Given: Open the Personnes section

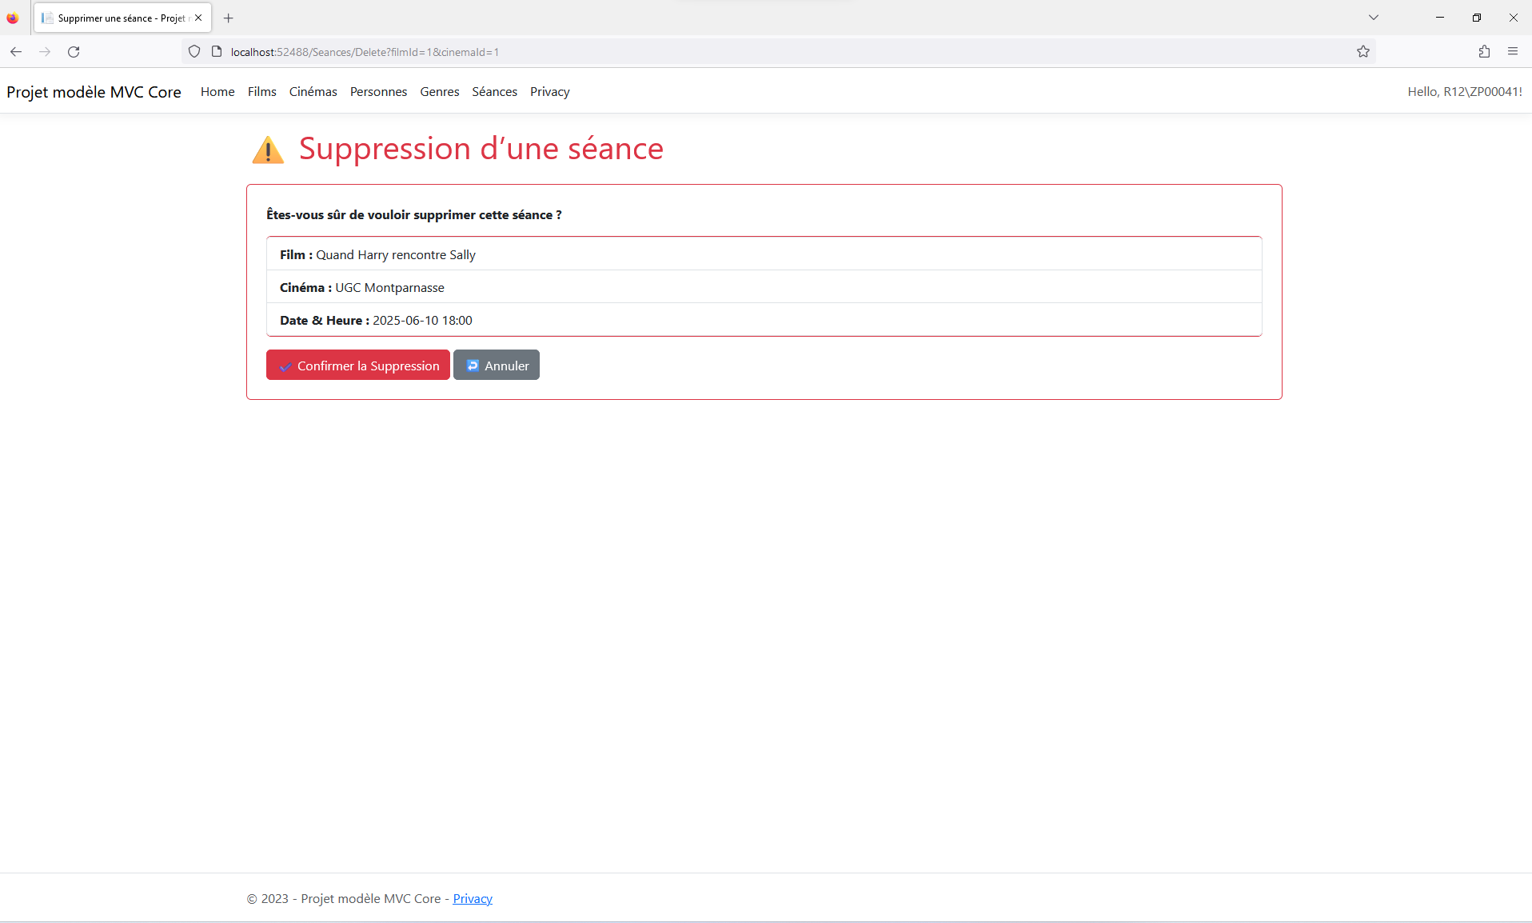Looking at the screenshot, I should (378, 92).
